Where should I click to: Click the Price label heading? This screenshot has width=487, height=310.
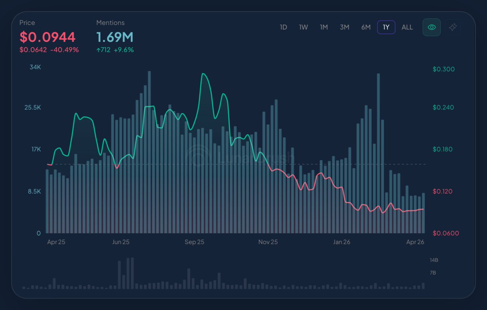27,23
